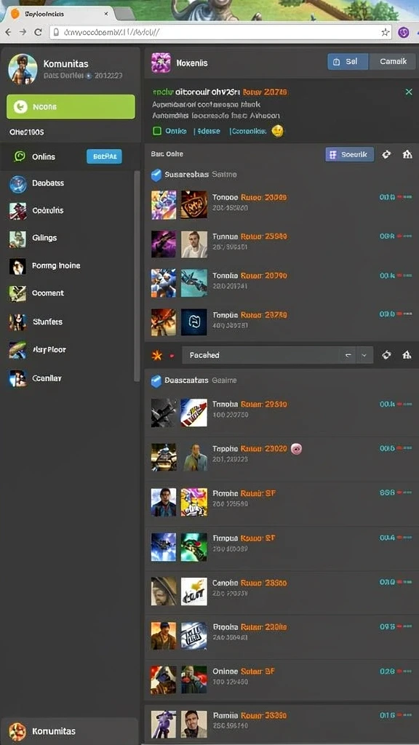Click the sidebar vertical scrollbar
419x745 pixels.
click(137, 276)
